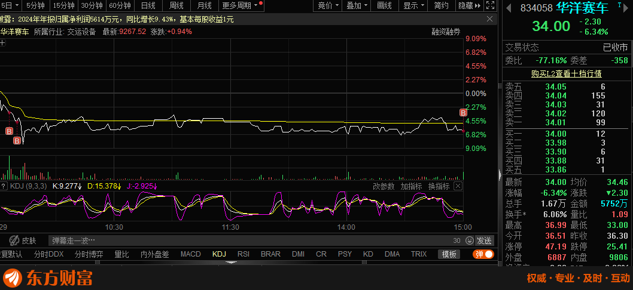The width and height of the screenshot is (633, 290).
Task: Switch to 日线 daily chart
Action: (x=148, y=5)
